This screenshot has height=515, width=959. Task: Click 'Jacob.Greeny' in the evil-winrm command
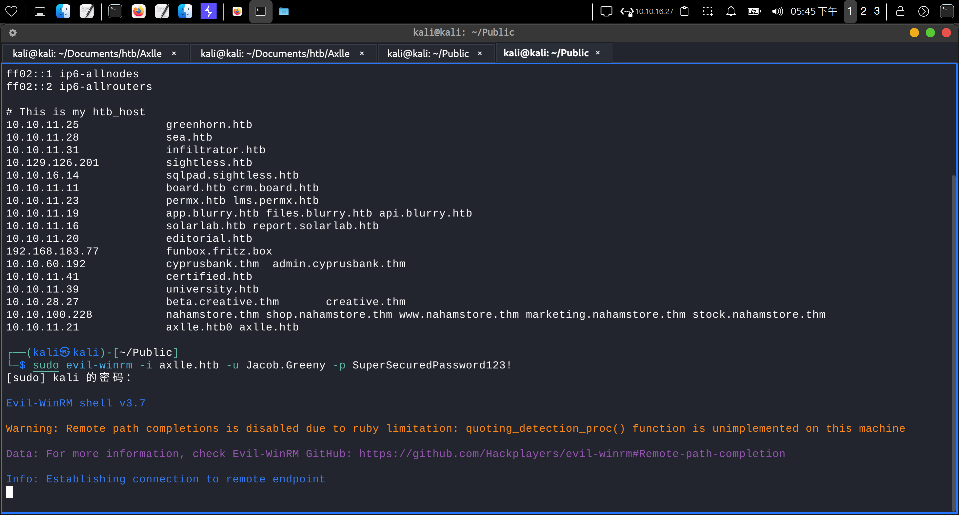[286, 365]
